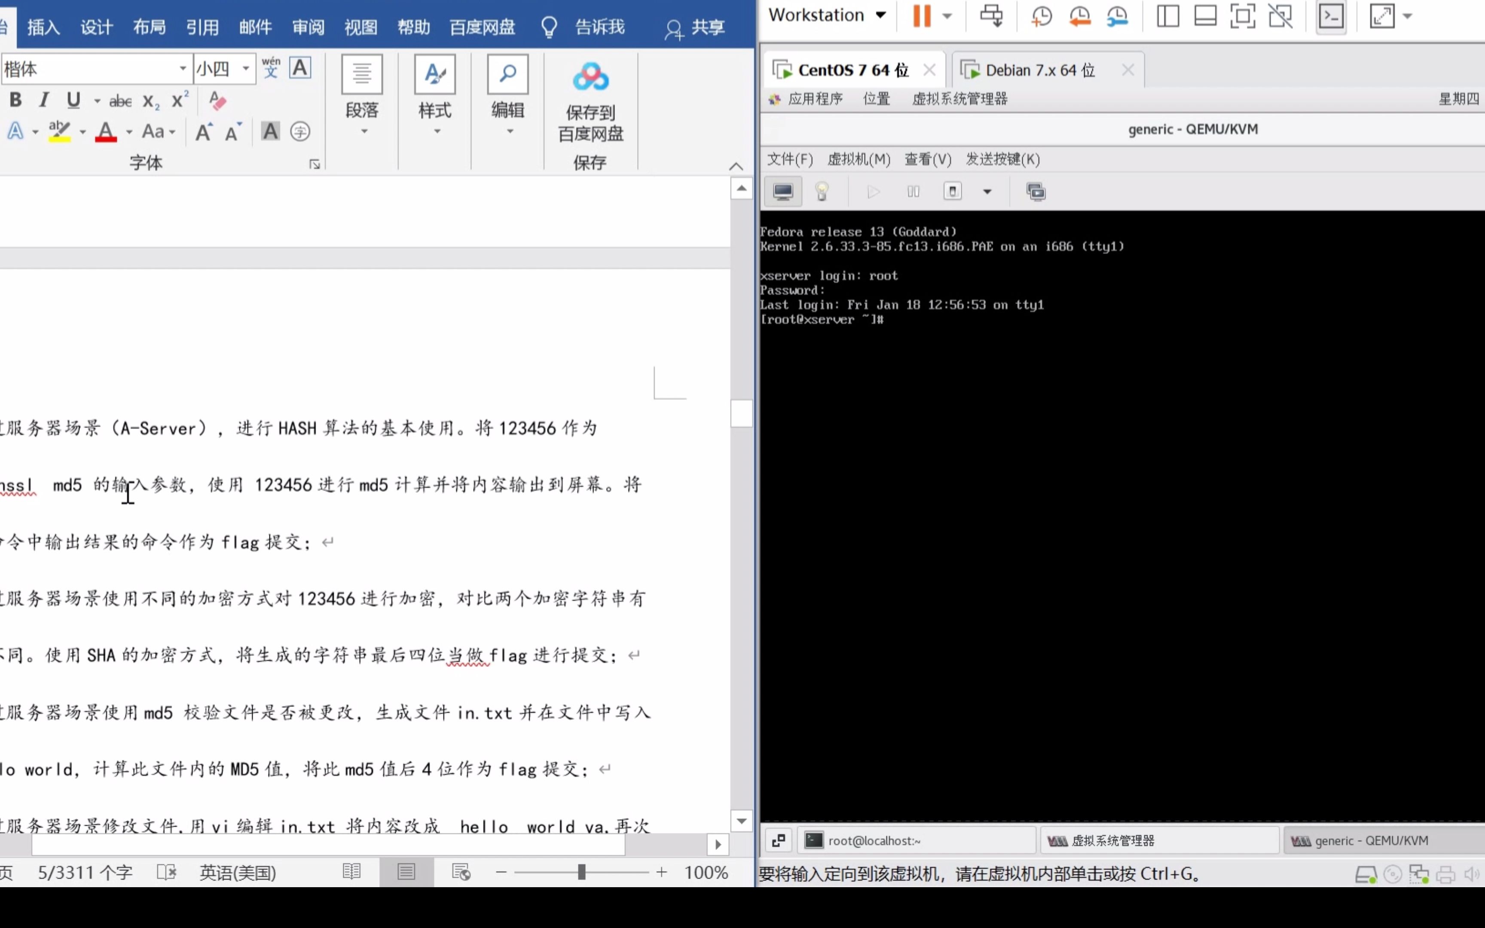This screenshot has width=1485, height=928.
Task: Open the 视图 ribbon tab
Action: click(361, 27)
